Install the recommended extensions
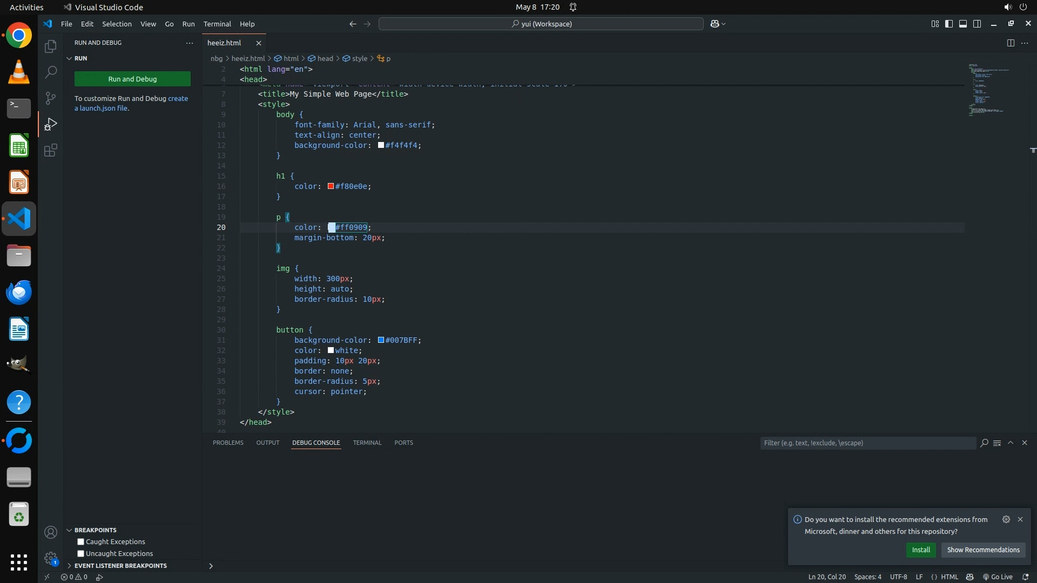1037x583 pixels. 920,550
